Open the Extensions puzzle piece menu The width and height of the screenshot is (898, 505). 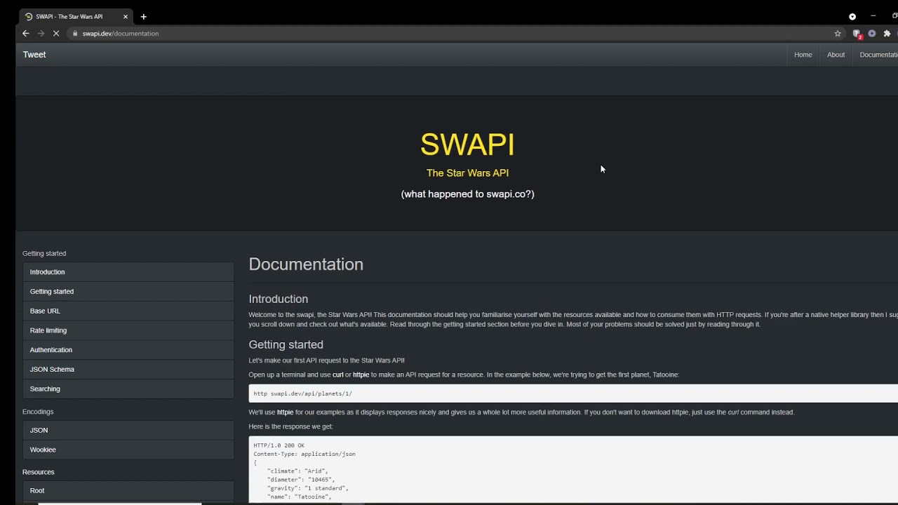(x=887, y=34)
